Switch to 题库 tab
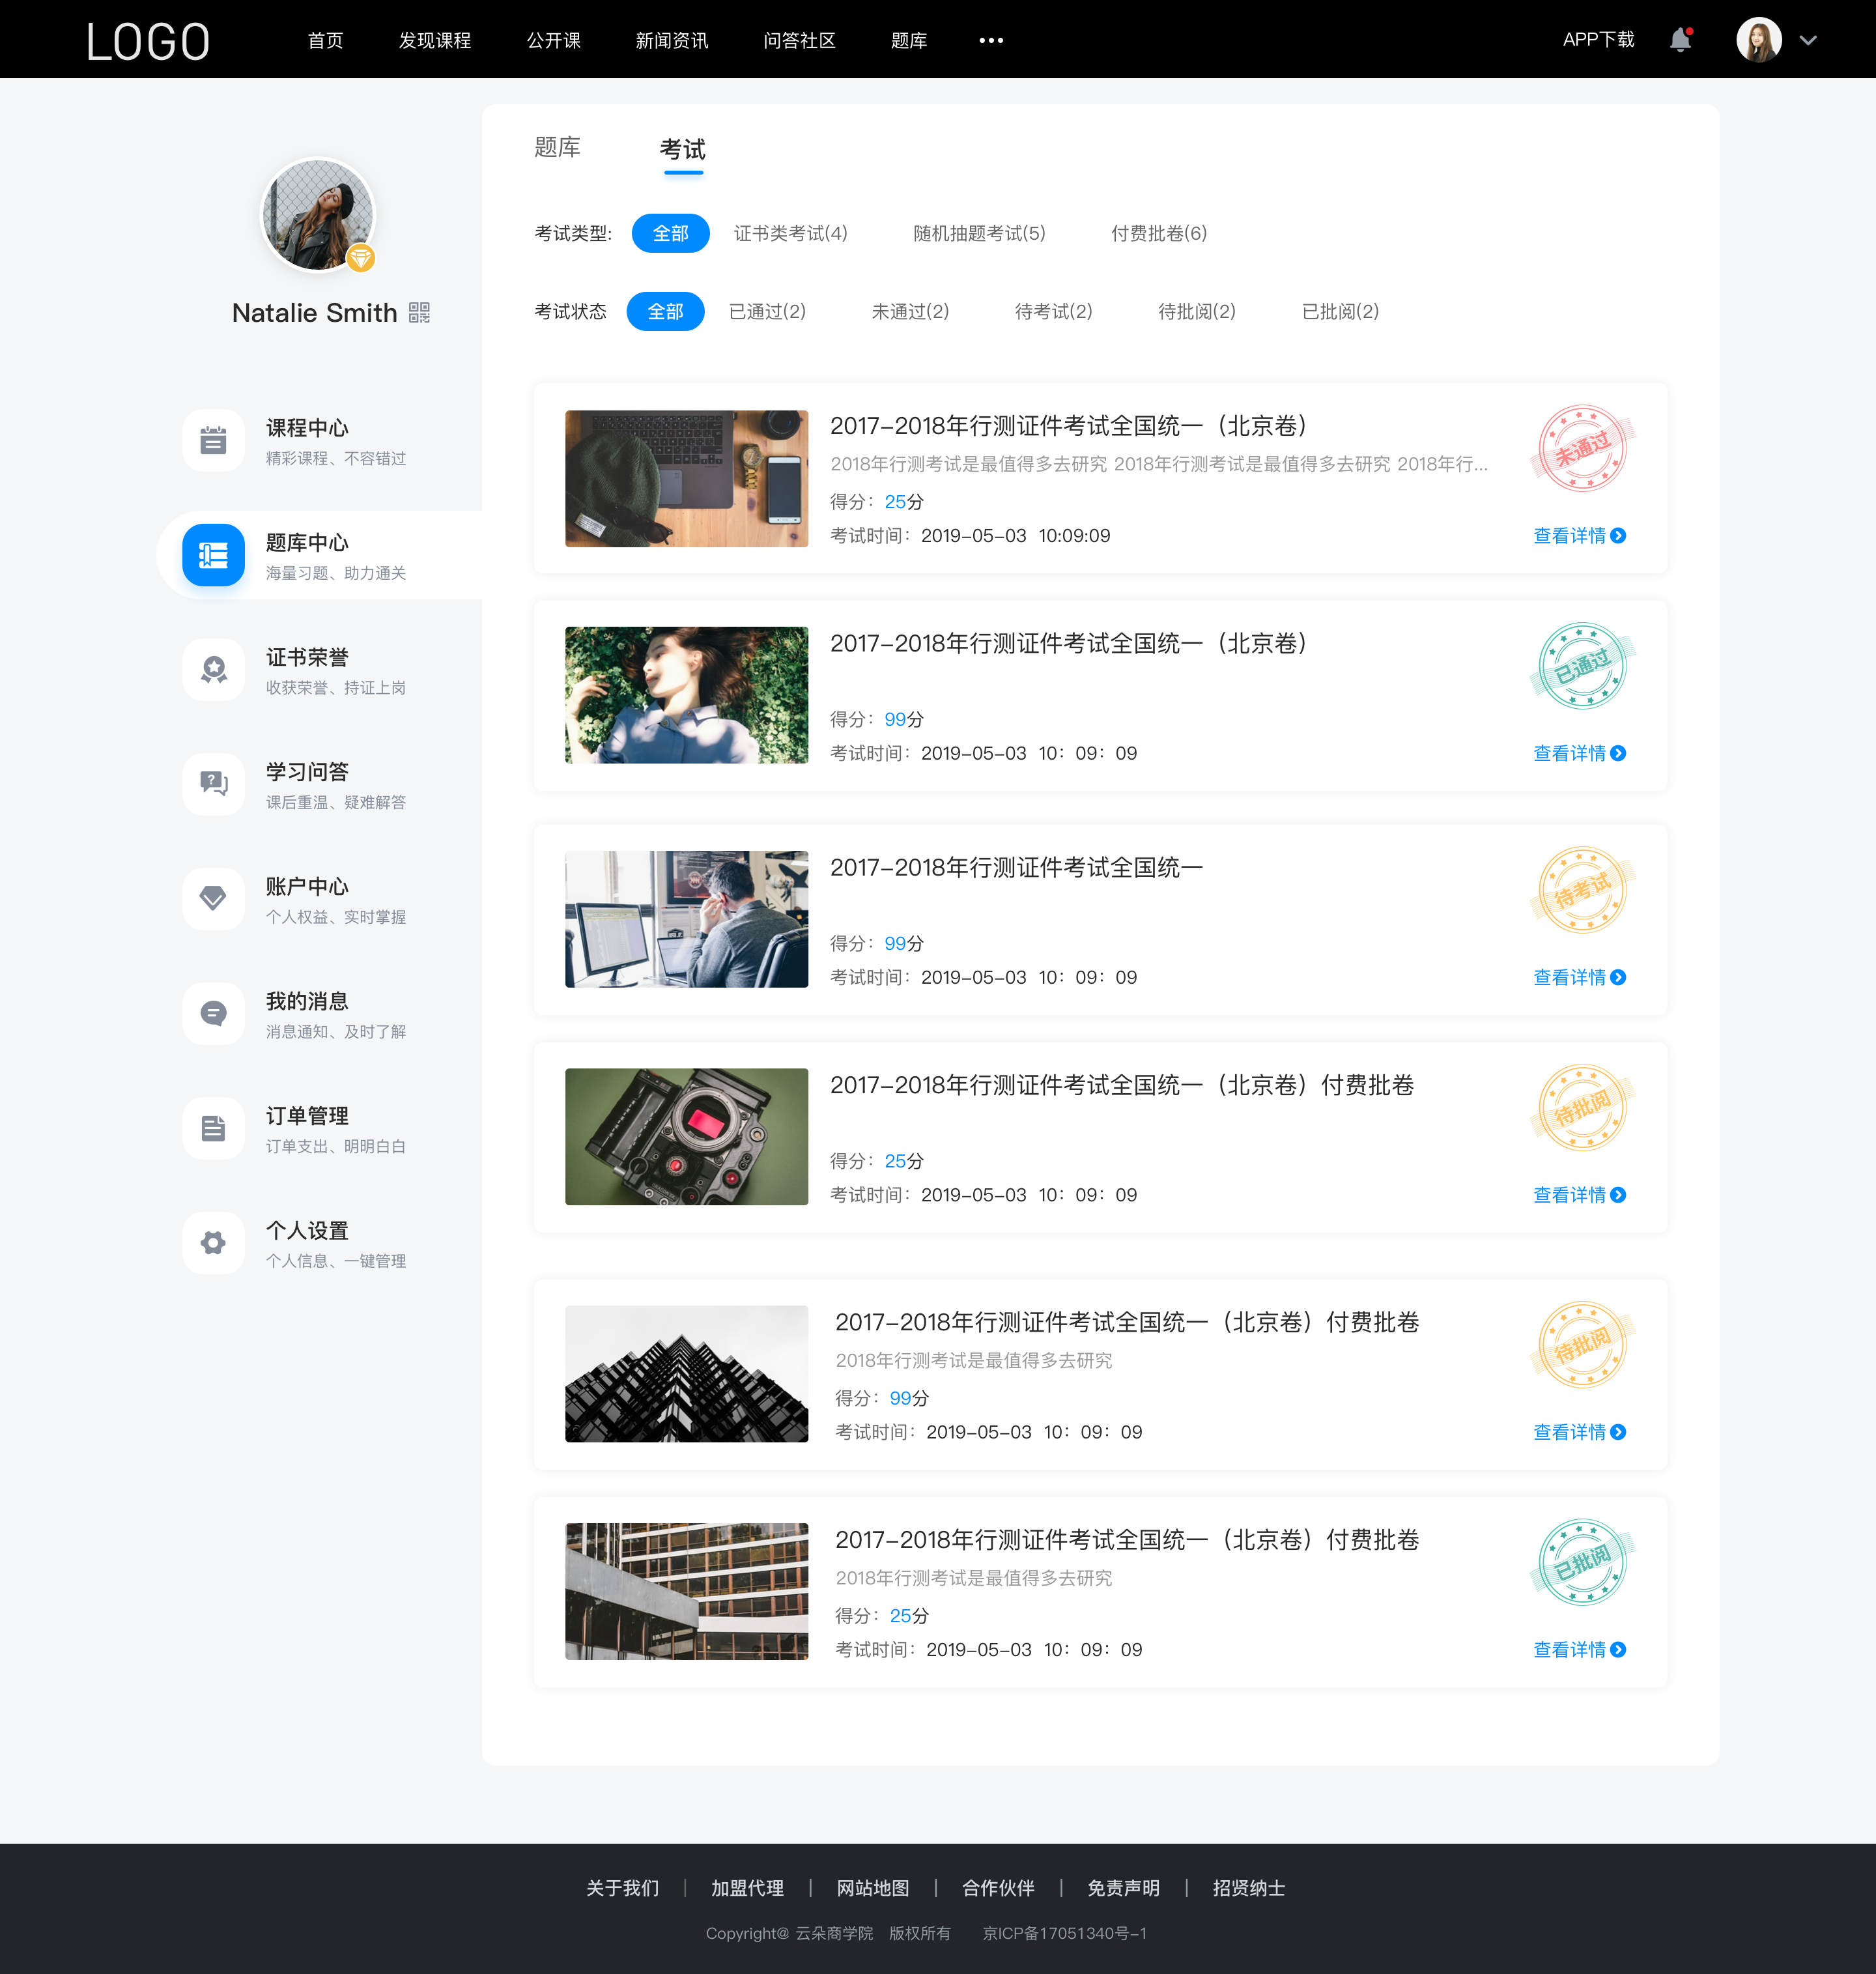Screen dimensions: 1876x1974 [560, 148]
